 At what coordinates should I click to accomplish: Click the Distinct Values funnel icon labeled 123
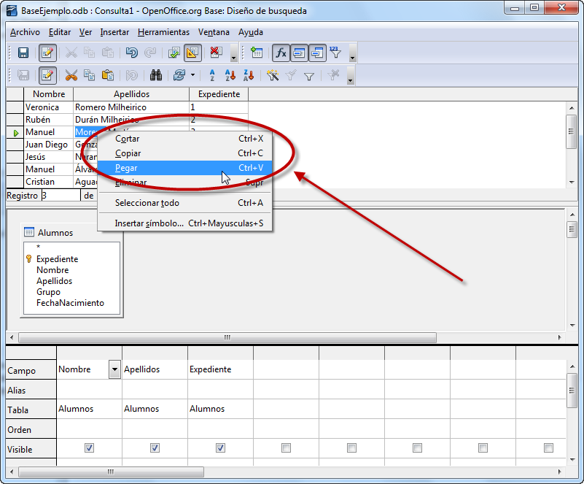[335, 53]
